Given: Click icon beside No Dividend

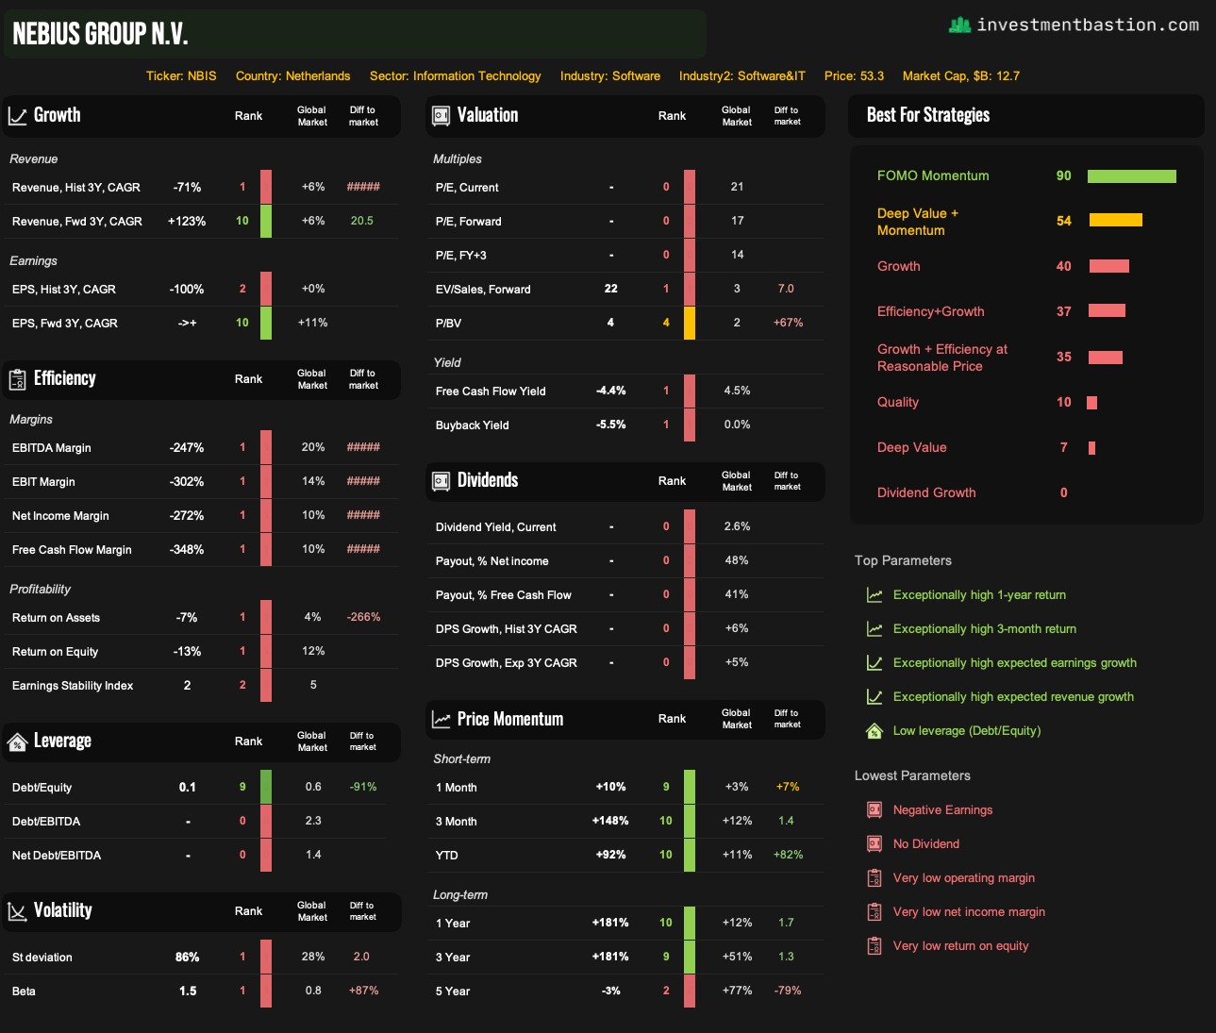Looking at the screenshot, I should (x=875, y=844).
